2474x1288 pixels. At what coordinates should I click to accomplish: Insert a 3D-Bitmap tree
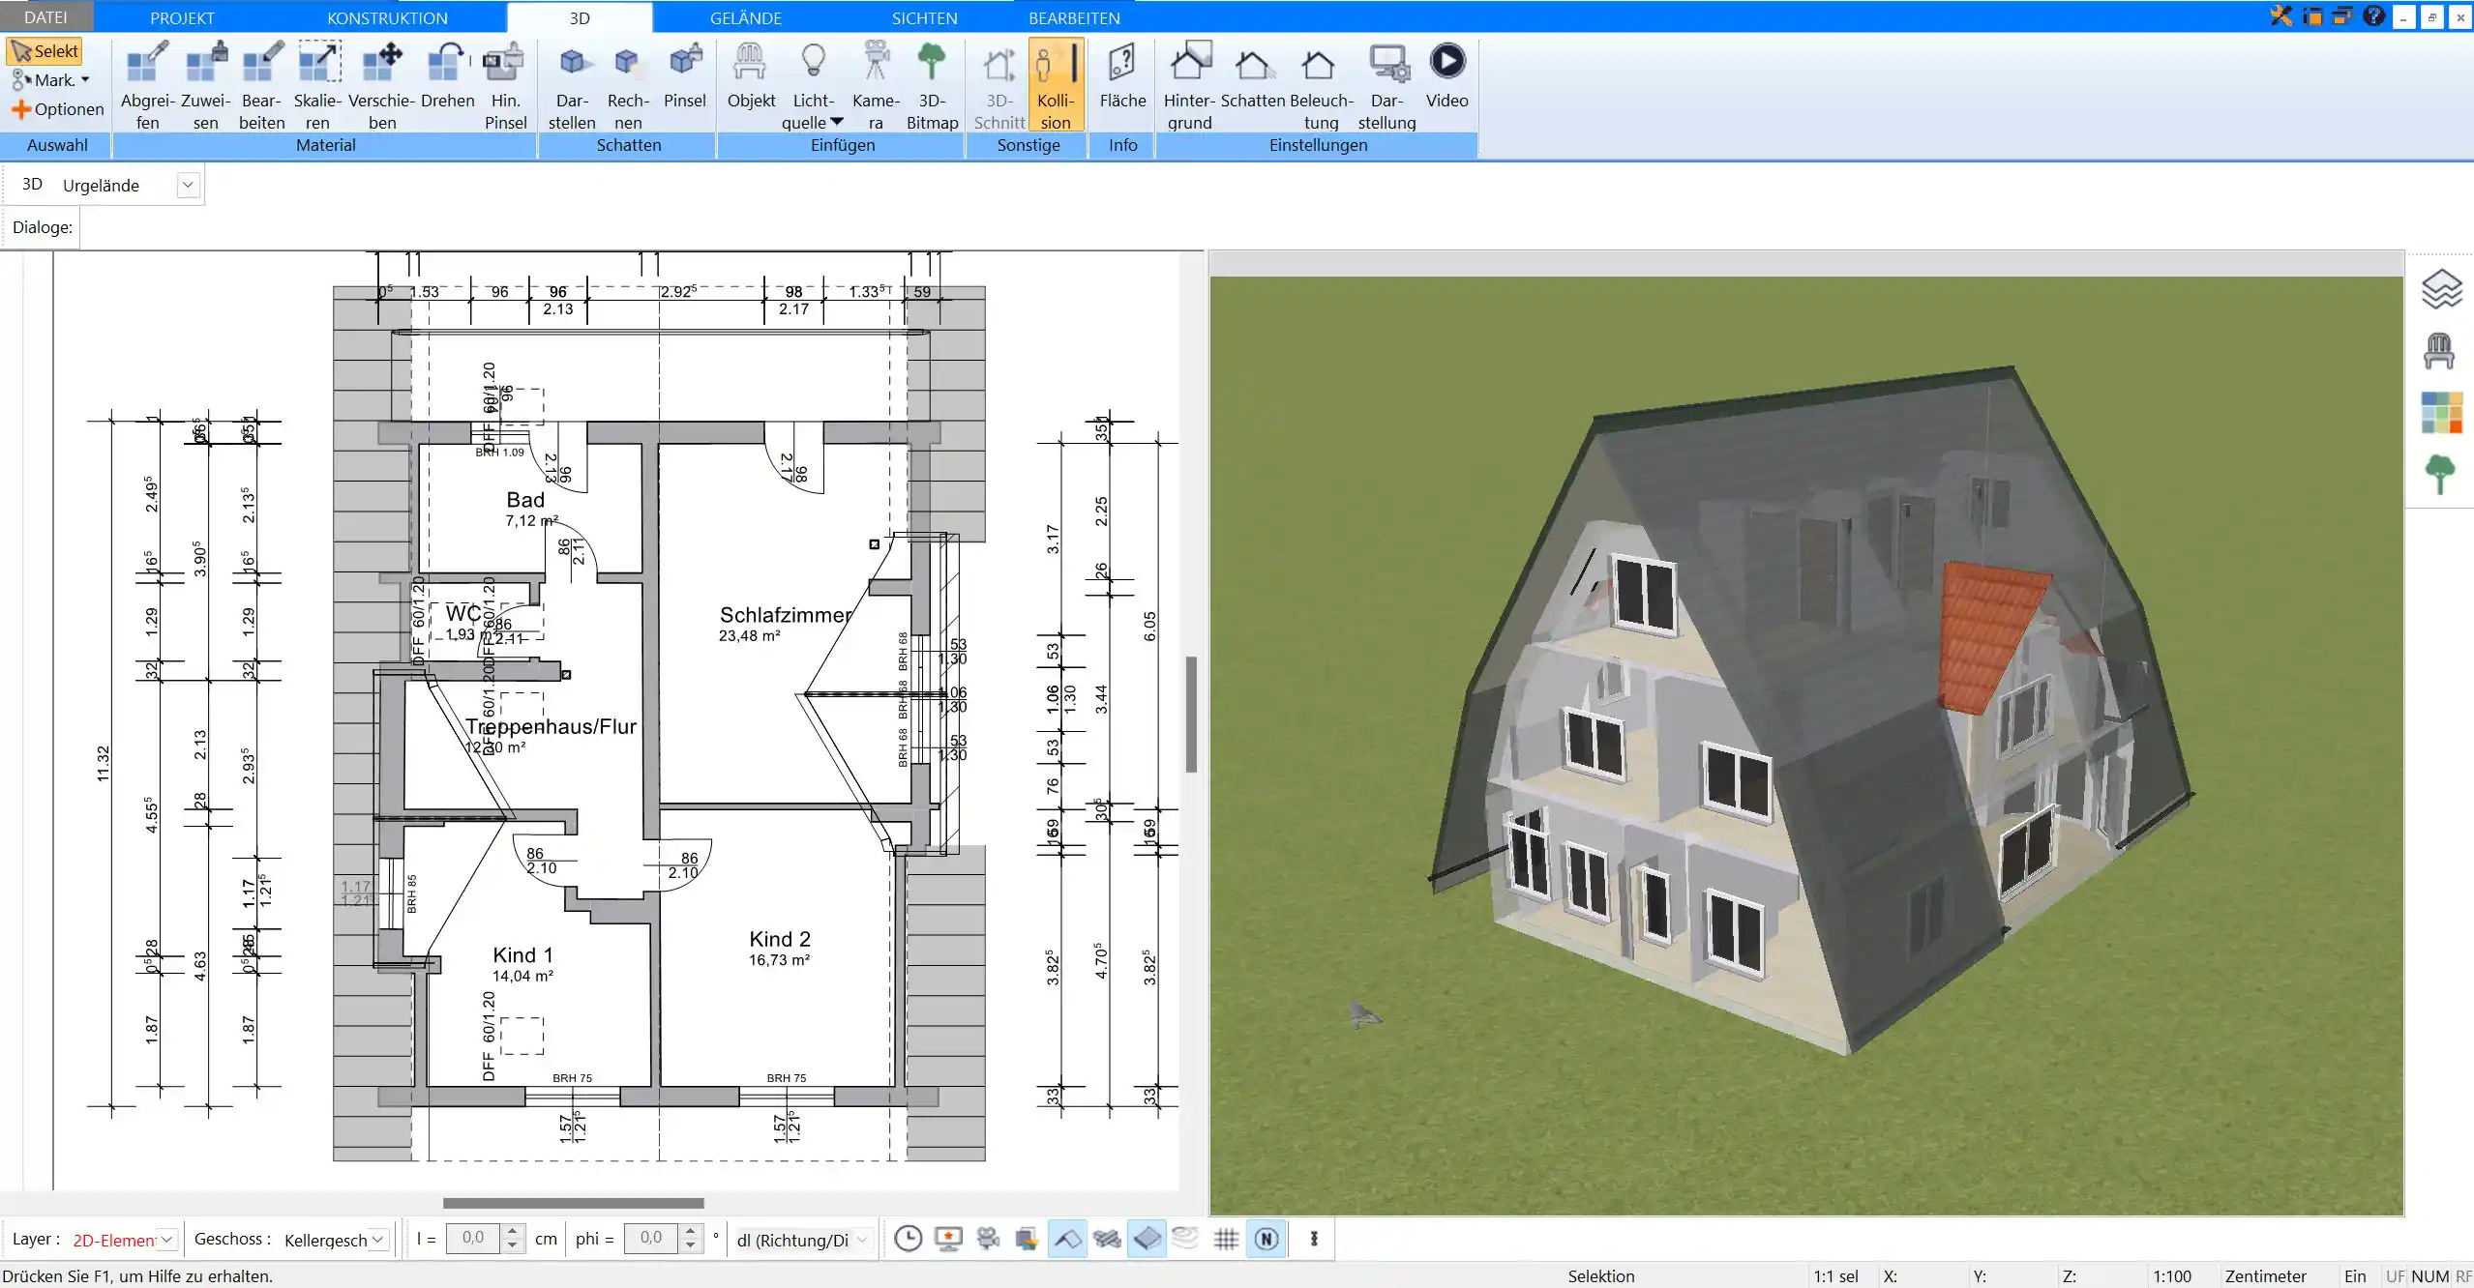pyautogui.click(x=932, y=85)
